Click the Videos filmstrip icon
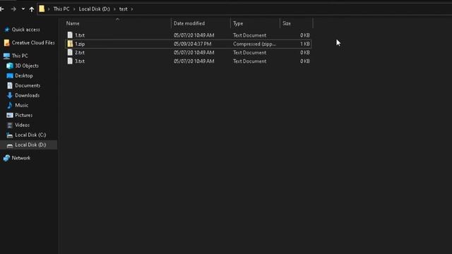The height and width of the screenshot is (254, 452). click(10, 125)
